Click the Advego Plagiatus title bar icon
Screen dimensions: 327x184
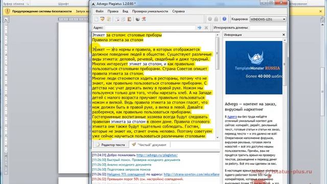[93, 4]
